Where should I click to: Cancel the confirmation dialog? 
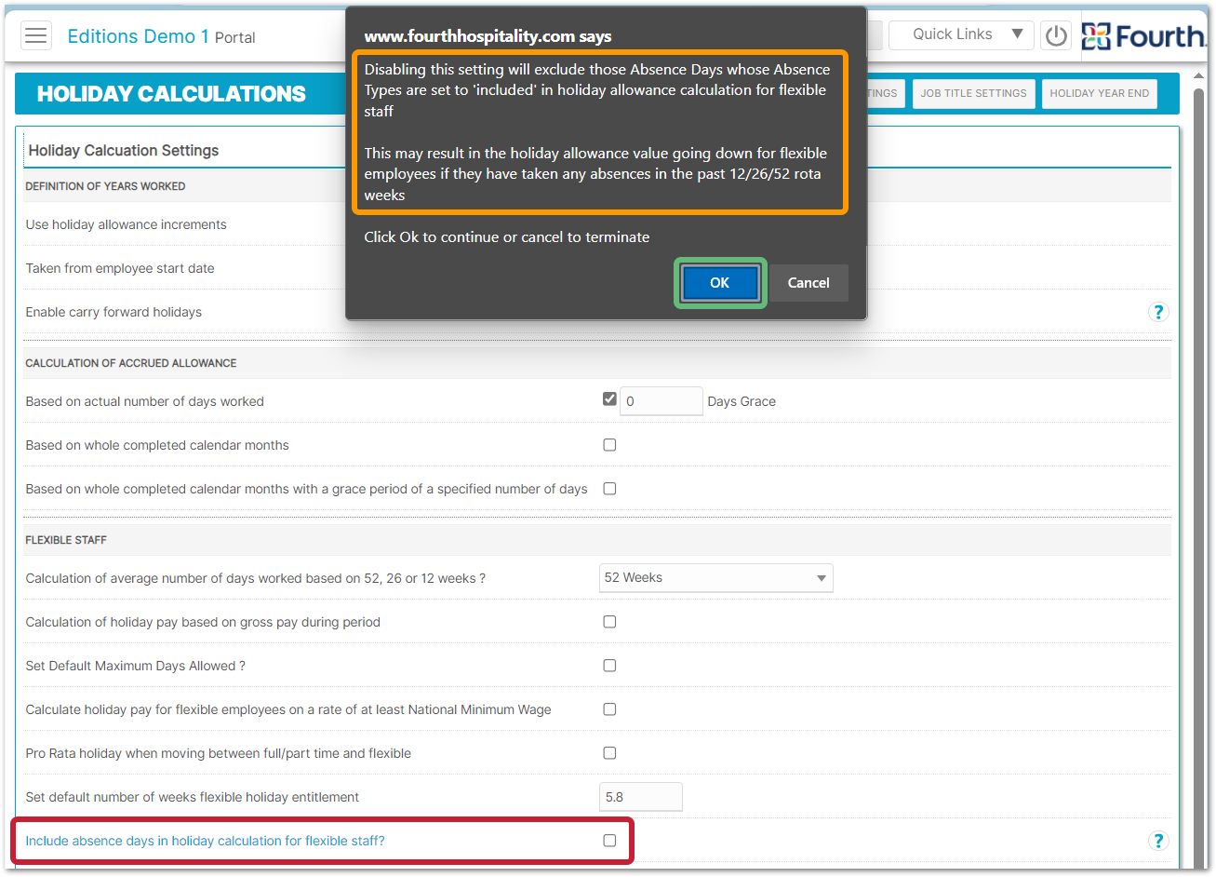coord(808,283)
